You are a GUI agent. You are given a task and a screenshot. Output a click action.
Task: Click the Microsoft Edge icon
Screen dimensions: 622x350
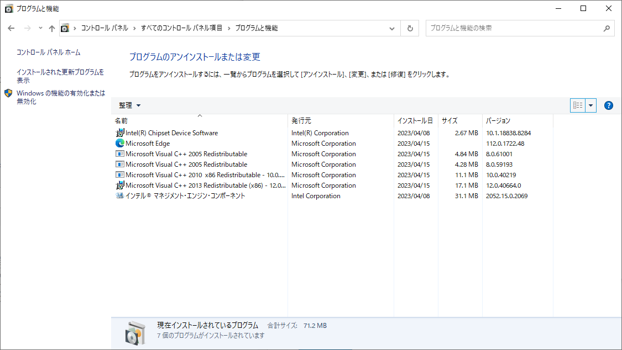pyautogui.click(x=120, y=144)
